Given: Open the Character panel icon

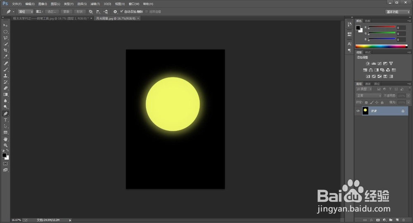Looking at the screenshot, I should 349,44.
